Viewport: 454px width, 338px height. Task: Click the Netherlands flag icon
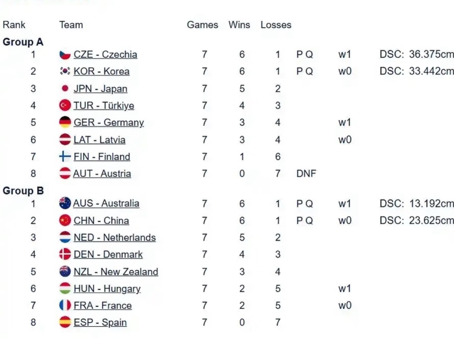pyautogui.click(x=65, y=237)
